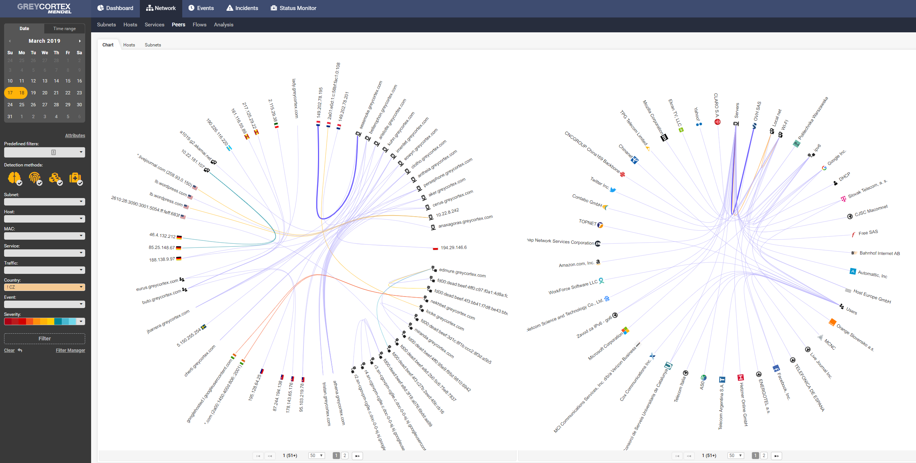Click the undo arrow next to Clear

(x=20, y=350)
